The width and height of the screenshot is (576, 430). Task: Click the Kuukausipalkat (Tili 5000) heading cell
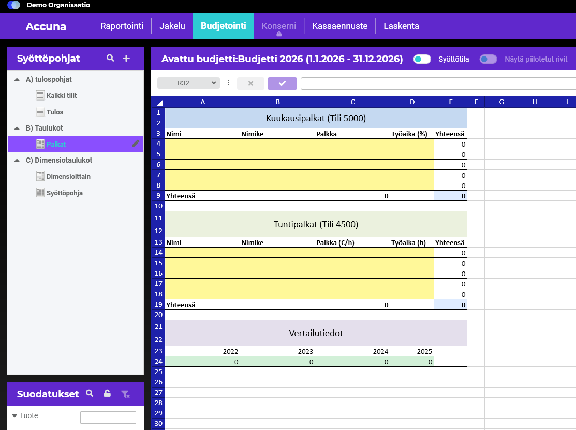coord(316,118)
